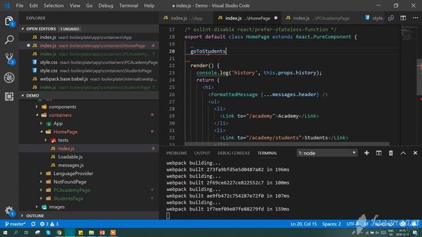Image resolution: width=422 pixels, height=237 pixels.
Task: Open Chrome from the taskbar
Action: click(x=59, y=232)
